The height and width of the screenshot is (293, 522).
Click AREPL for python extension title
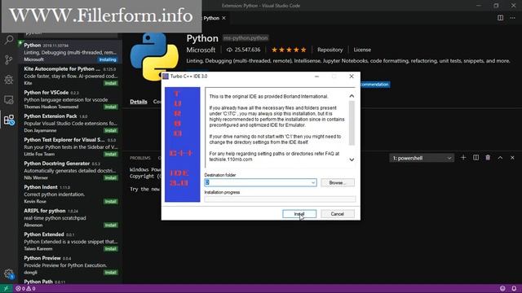pos(45,211)
